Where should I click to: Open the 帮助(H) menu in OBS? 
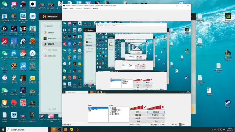click(96, 9)
